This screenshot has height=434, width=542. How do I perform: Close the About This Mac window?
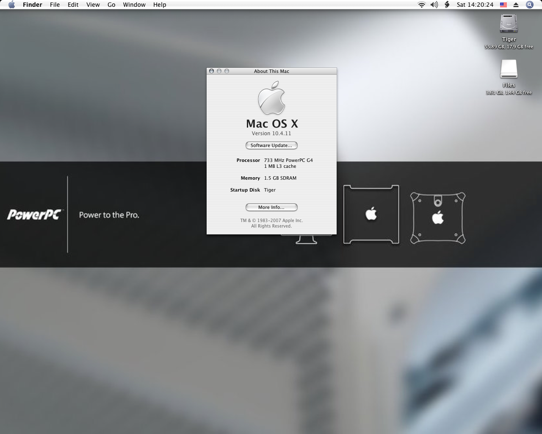[211, 71]
